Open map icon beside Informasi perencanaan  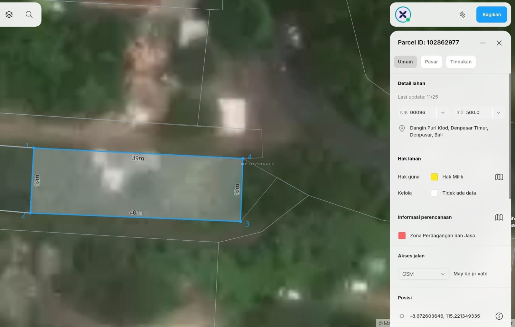point(499,217)
